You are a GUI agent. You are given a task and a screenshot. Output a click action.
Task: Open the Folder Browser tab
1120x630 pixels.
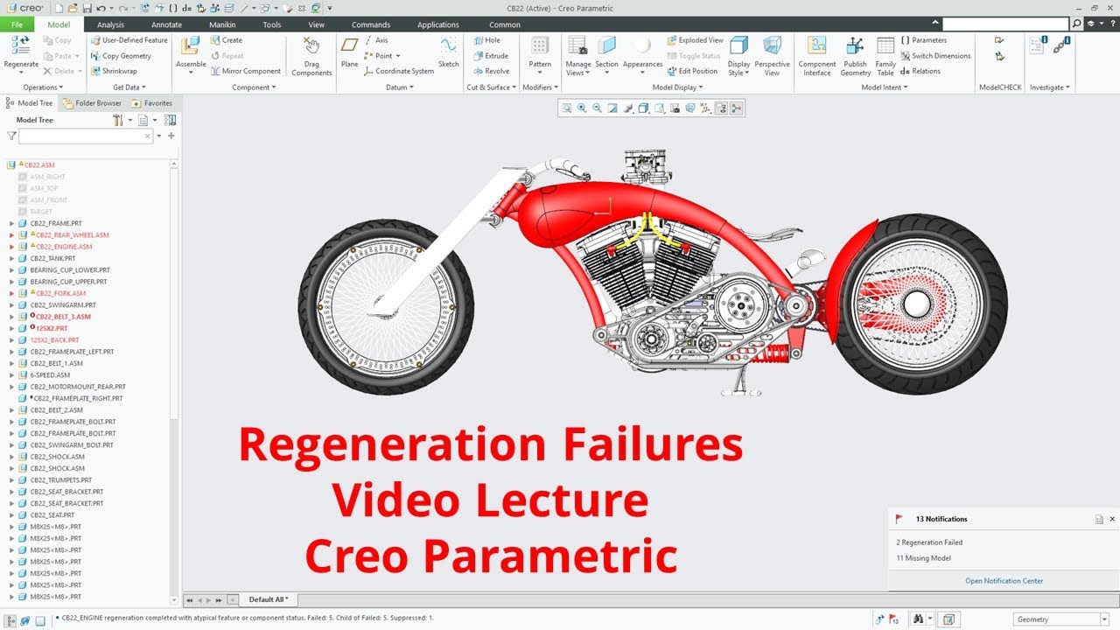(93, 103)
